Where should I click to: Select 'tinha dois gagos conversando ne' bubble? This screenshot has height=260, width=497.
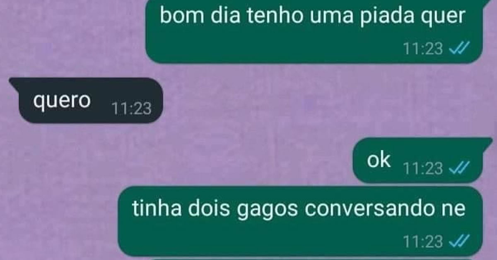300,222
